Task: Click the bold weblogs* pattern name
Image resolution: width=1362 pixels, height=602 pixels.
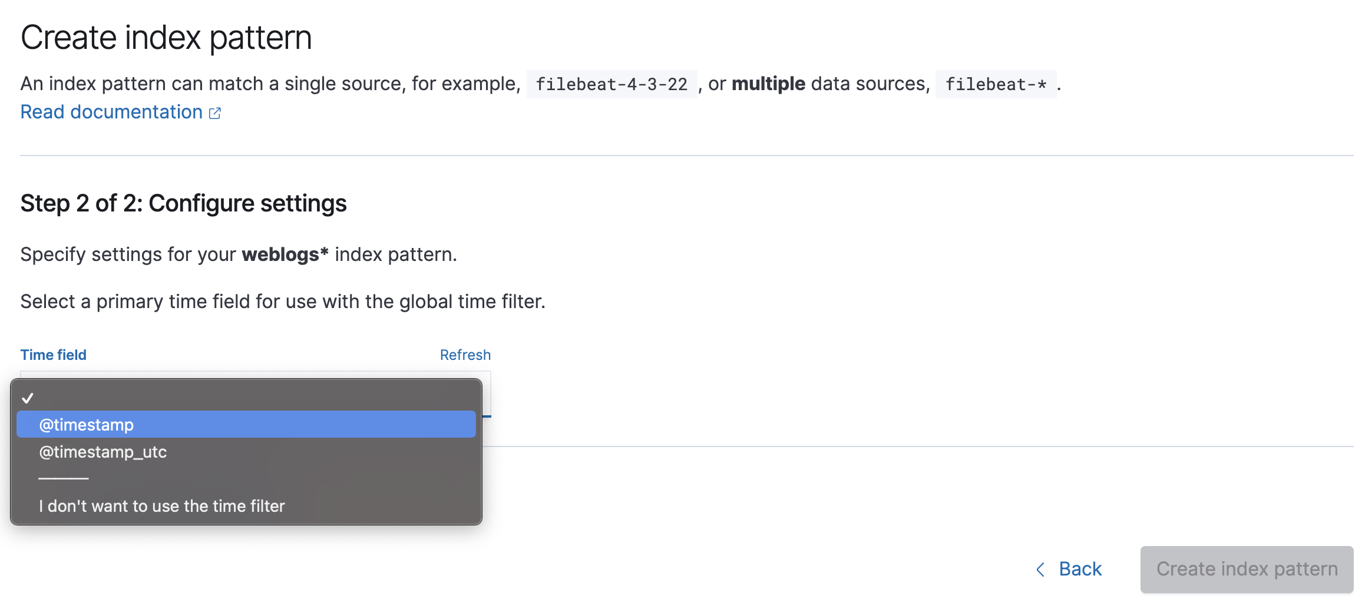Action: coord(285,254)
